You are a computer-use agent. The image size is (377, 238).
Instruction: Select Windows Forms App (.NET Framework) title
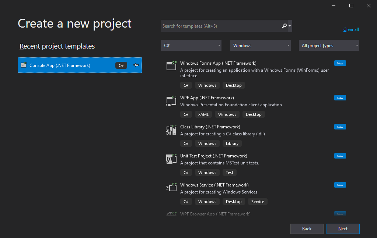click(x=218, y=63)
